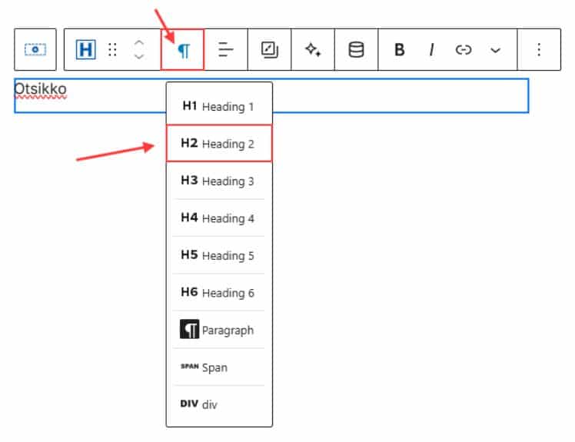The height and width of the screenshot is (442, 575).
Task: Select Heading 2 from the list
Action: point(219,143)
